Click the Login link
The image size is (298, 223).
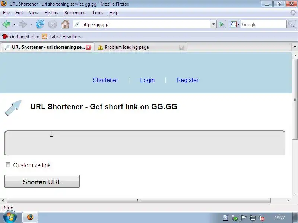point(147,80)
